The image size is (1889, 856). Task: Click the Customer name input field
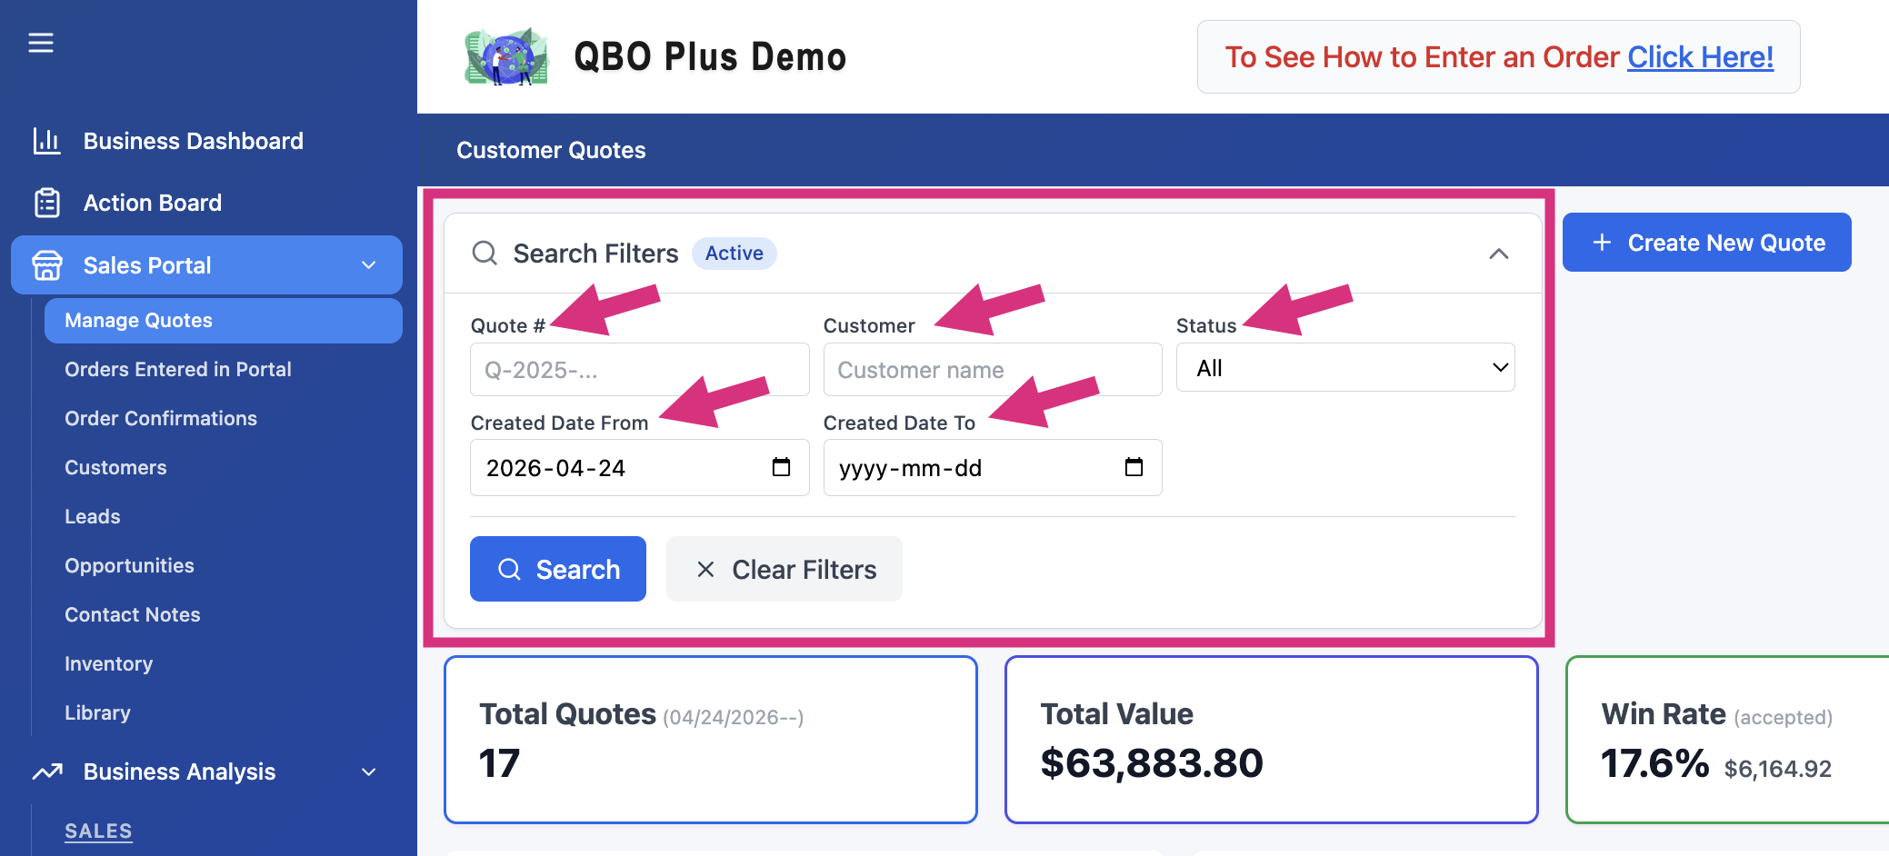tap(993, 369)
